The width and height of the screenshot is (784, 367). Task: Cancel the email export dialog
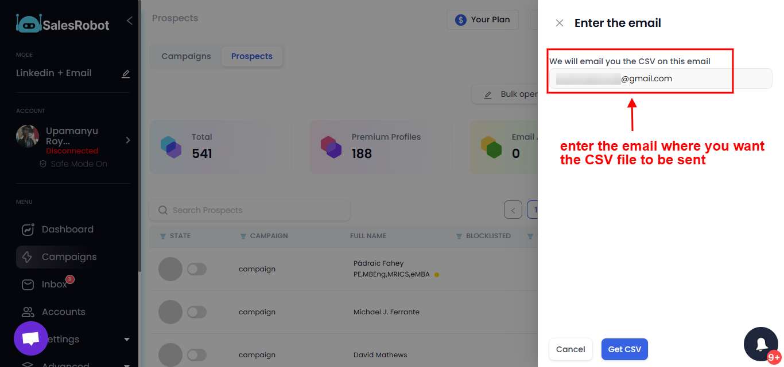coord(570,349)
